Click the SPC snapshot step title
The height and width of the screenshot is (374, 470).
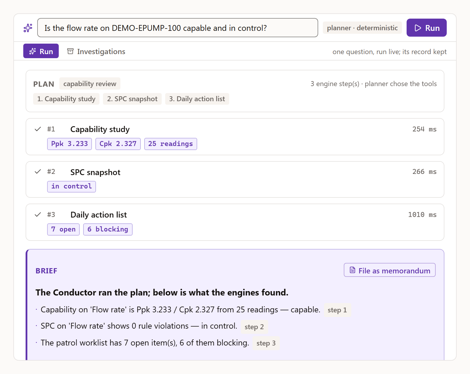click(x=95, y=172)
